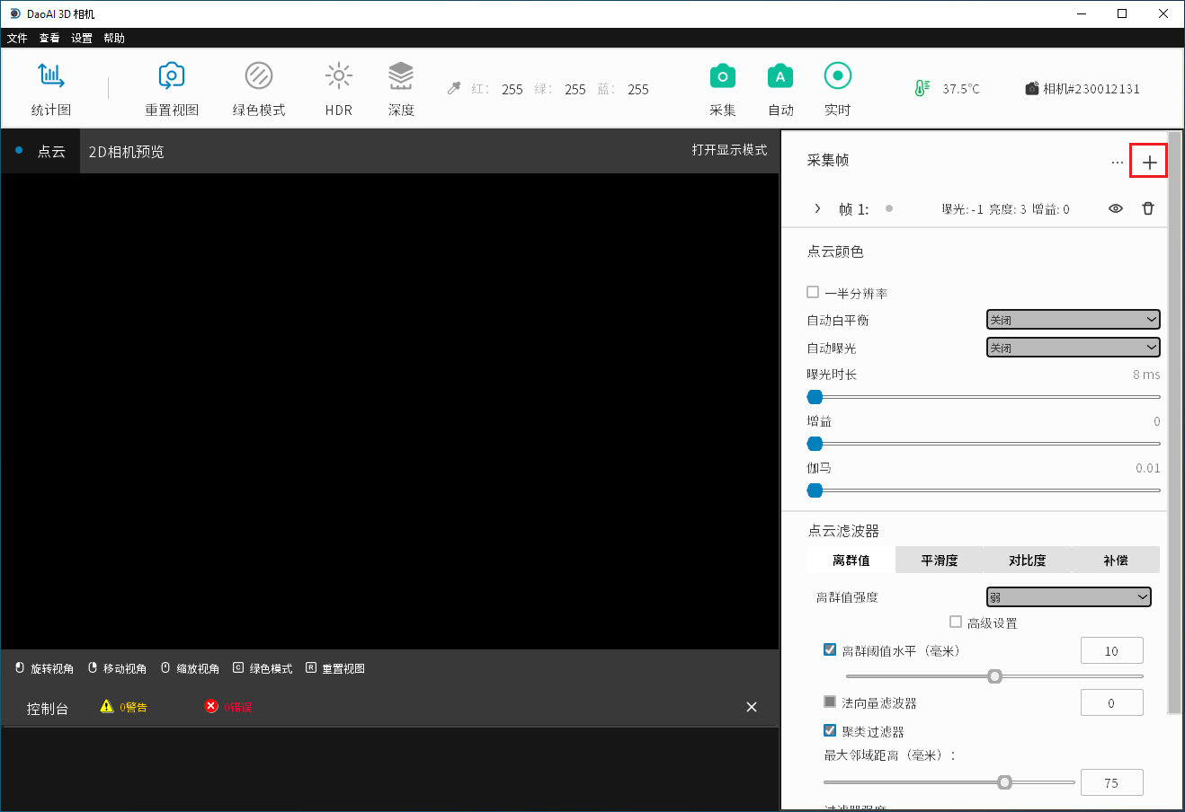The height and width of the screenshot is (812, 1185).
Task: Close the 控制台 console panel
Action: coord(752,707)
